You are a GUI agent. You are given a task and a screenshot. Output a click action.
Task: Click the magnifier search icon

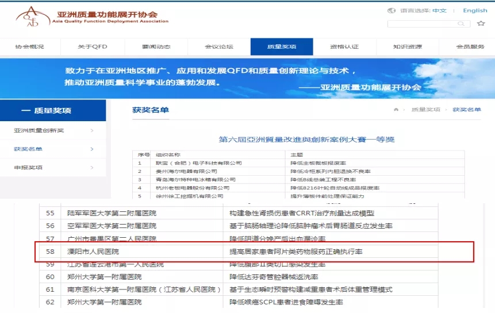tap(461, 24)
